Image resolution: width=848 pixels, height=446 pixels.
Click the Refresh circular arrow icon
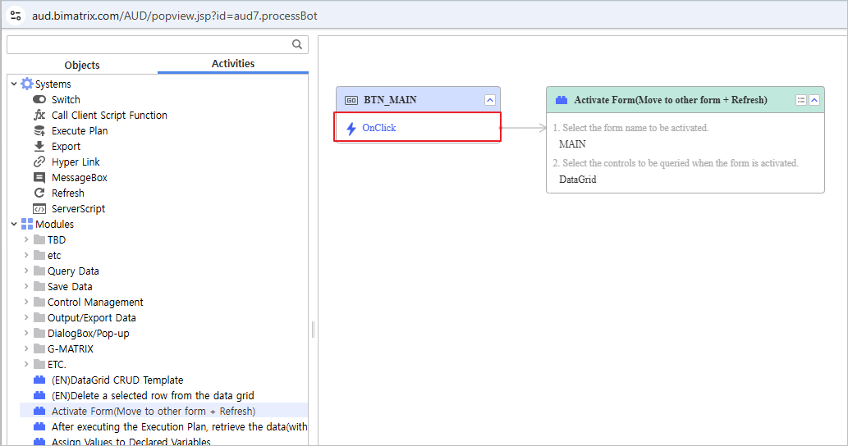click(x=39, y=193)
